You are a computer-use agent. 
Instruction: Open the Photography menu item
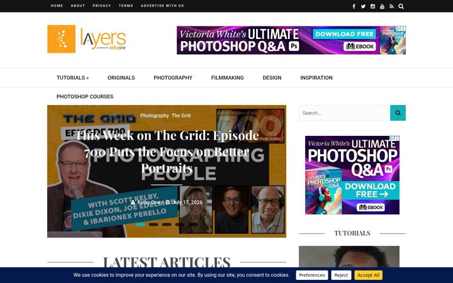pyautogui.click(x=173, y=78)
